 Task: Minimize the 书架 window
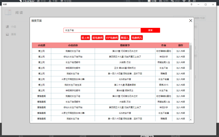coord(198,4)
